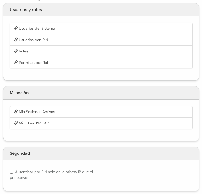Click the chain icon next to Permisos por Rol
Screen dimensions: 202x194
[16, 62]
